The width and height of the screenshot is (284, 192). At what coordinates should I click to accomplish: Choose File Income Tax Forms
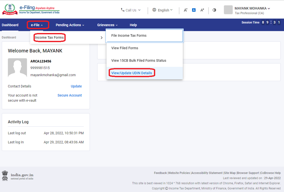[x=144, y=35]
